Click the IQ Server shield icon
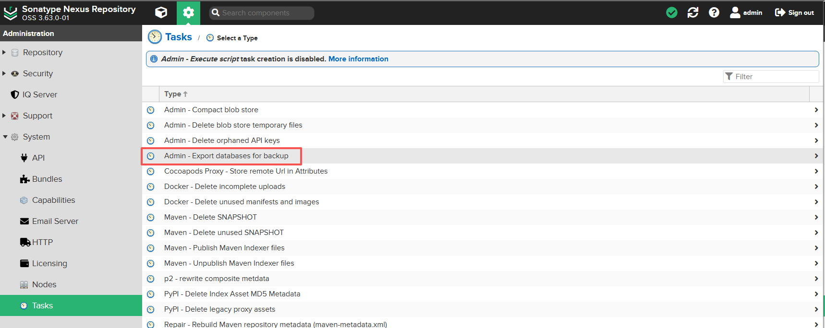The image size is (825, 328). tap(15, 94)
